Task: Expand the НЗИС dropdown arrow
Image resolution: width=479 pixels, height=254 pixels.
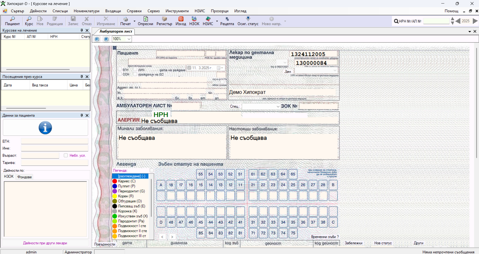Action: (x=217, y=21)
